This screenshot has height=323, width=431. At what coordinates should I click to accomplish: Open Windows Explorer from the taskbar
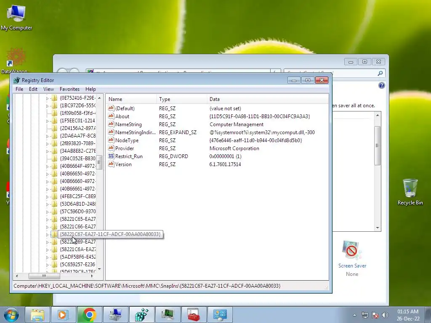click(37, 315)
